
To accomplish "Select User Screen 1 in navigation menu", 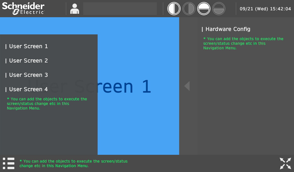I will point(28,46).
